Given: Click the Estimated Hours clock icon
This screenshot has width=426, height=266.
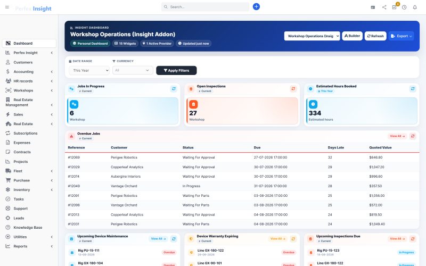Looking at the screenshot, I should coord(310,89).
